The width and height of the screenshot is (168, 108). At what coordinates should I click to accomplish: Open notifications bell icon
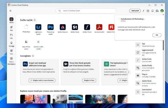(153, 11)
